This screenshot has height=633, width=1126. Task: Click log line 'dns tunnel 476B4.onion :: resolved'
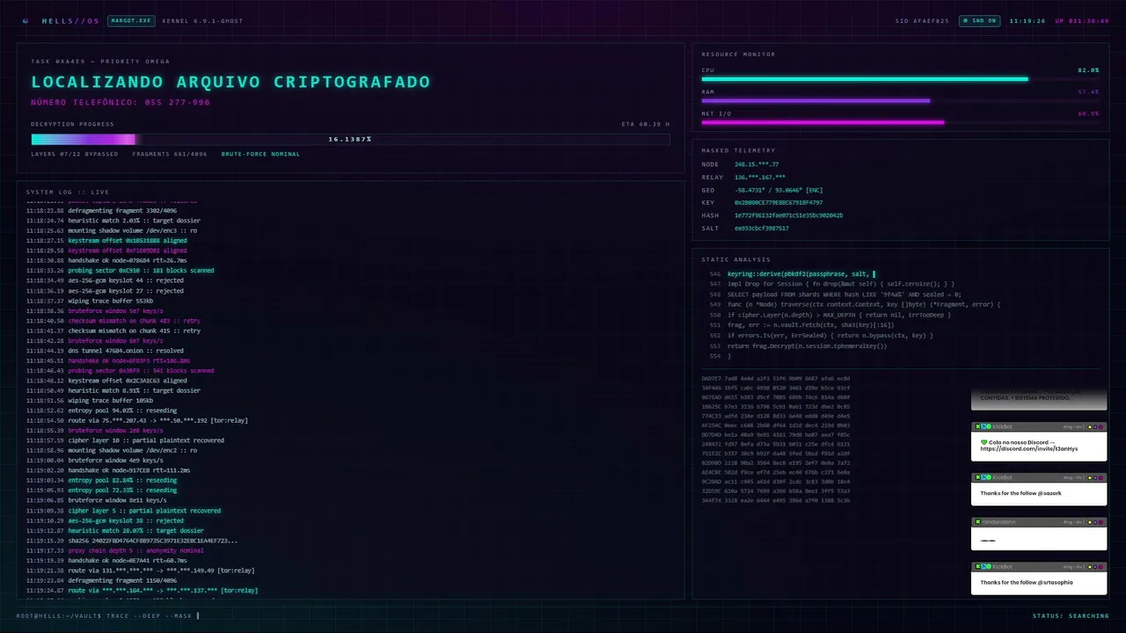coord(126,351)
